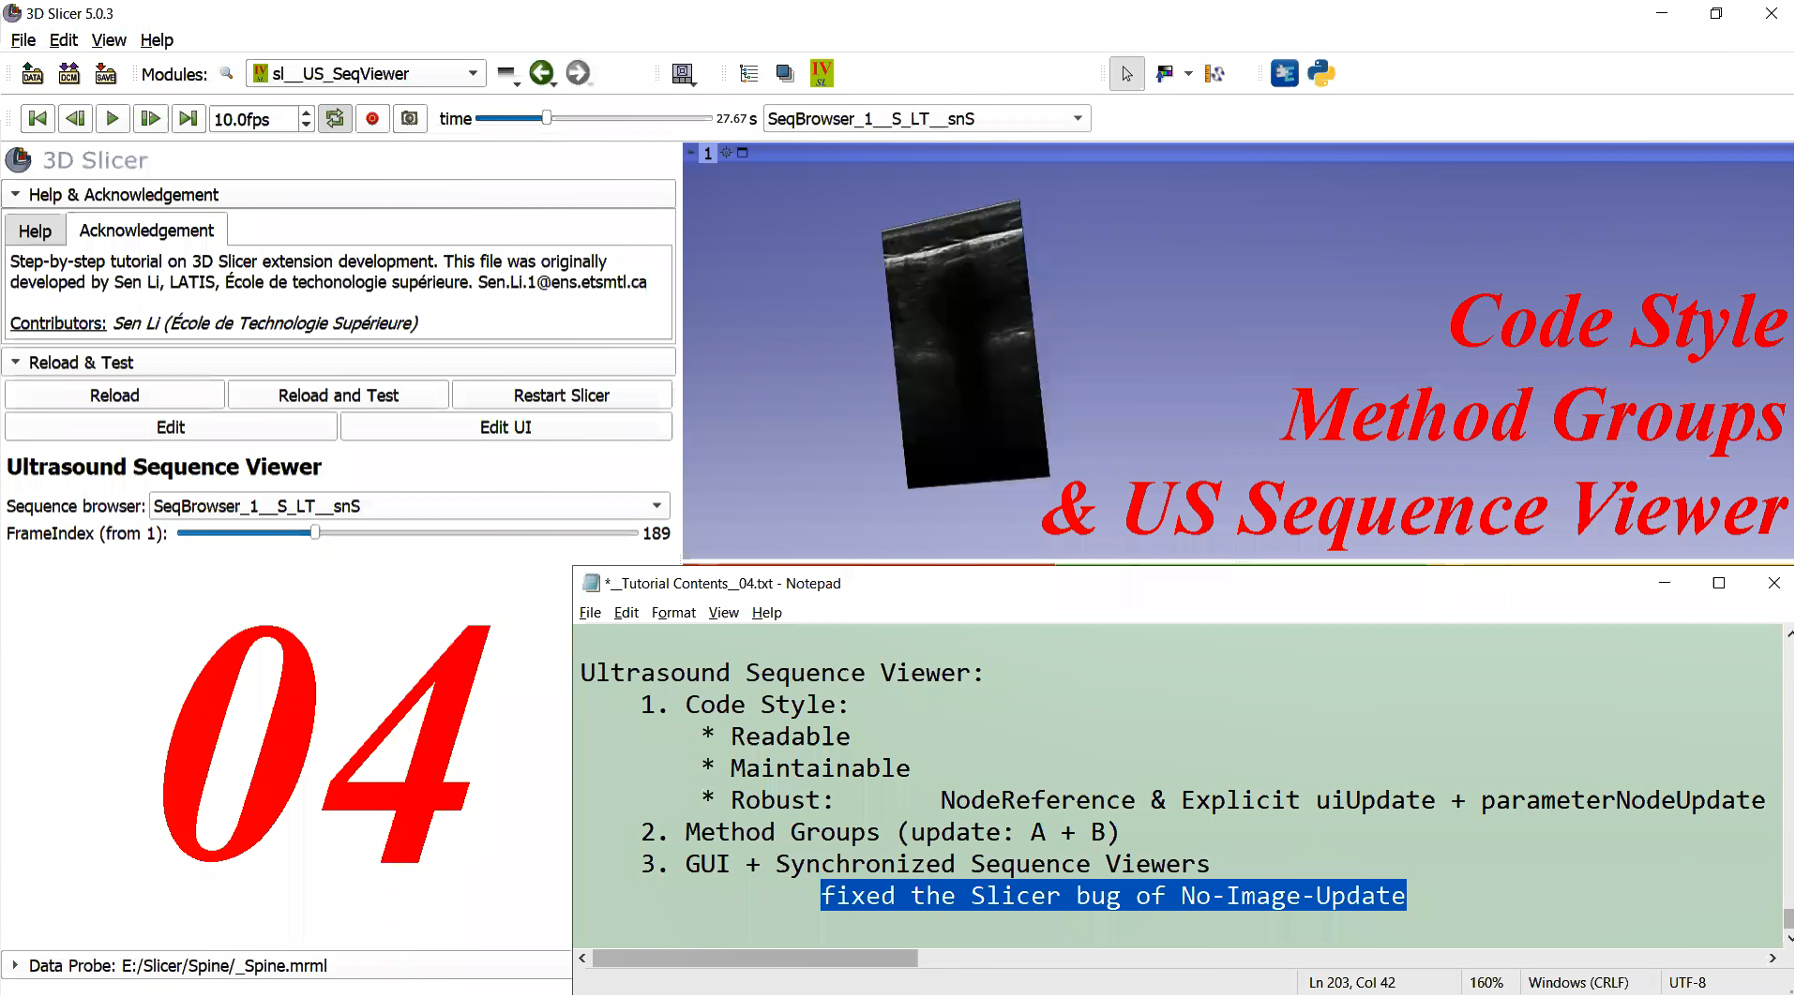Click the Restart Slicer button

[x=561, y=394]
